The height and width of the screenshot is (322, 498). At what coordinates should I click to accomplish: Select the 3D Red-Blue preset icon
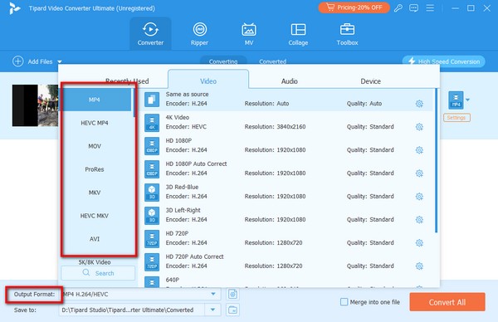152,192
